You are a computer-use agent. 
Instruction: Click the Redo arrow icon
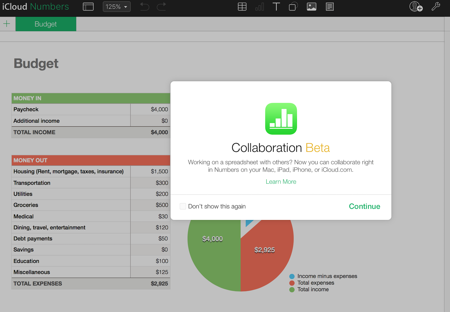pos(161,6)
